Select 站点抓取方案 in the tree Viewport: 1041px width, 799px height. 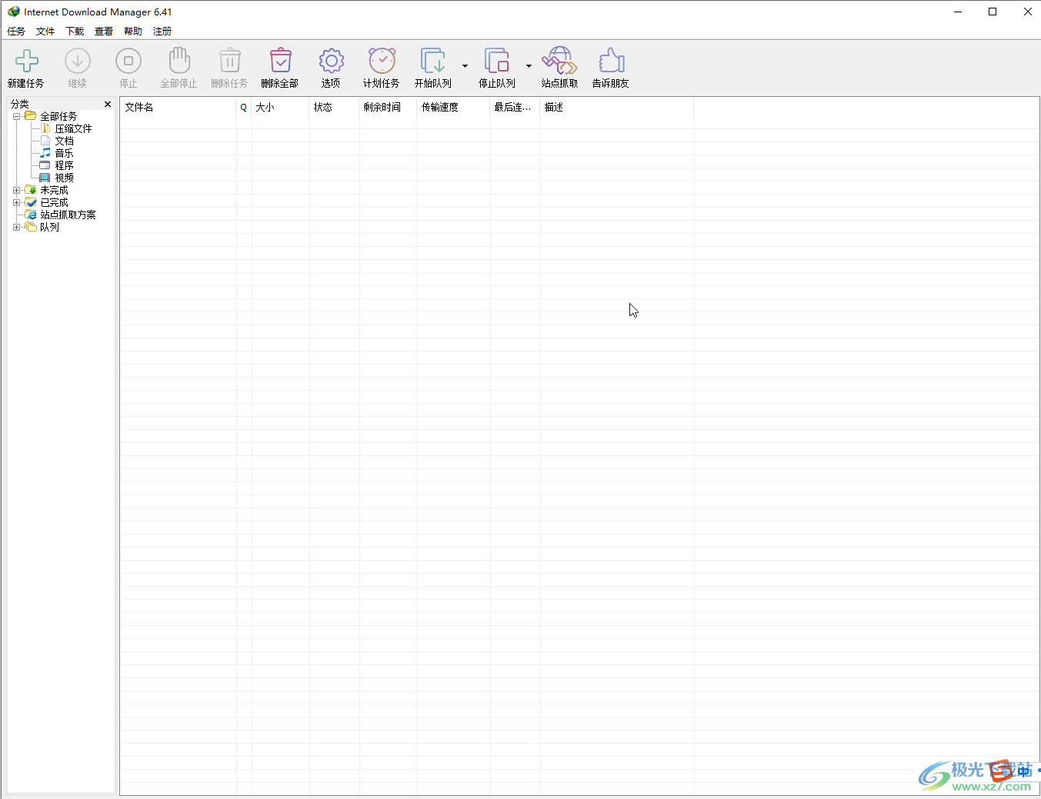tap(68, 215)
